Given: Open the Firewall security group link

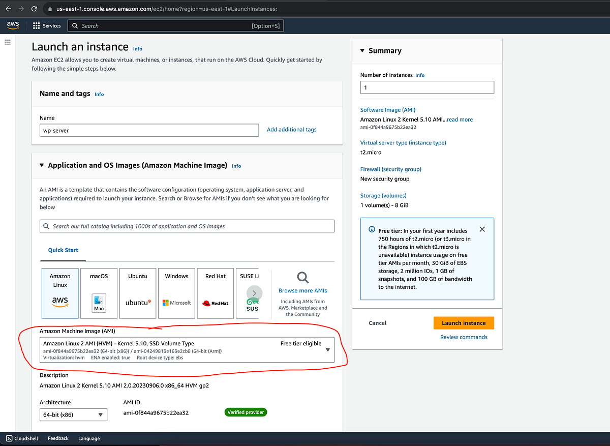Looking at the screenshot, I should point(390,169).
